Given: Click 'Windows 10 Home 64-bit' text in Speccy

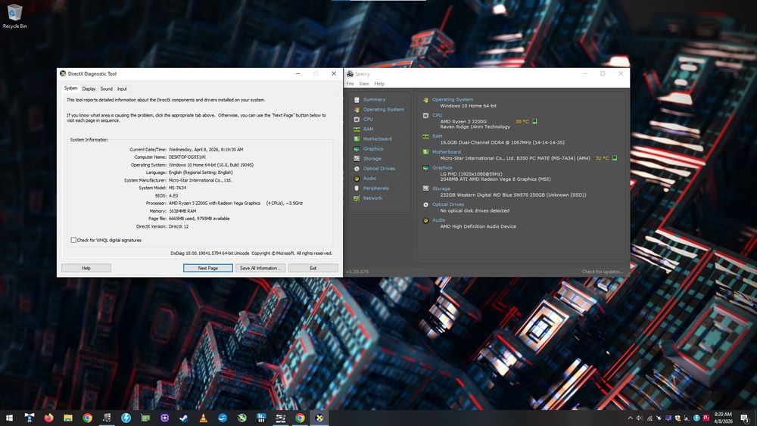Looking at the screenshot, I should pyautogui.click(x=468, y=106).
